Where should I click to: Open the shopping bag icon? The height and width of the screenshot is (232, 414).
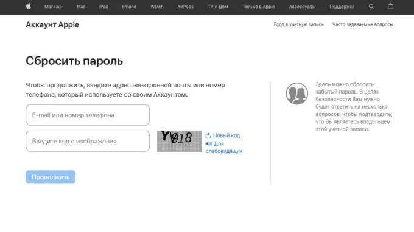(x=390, y=6)
